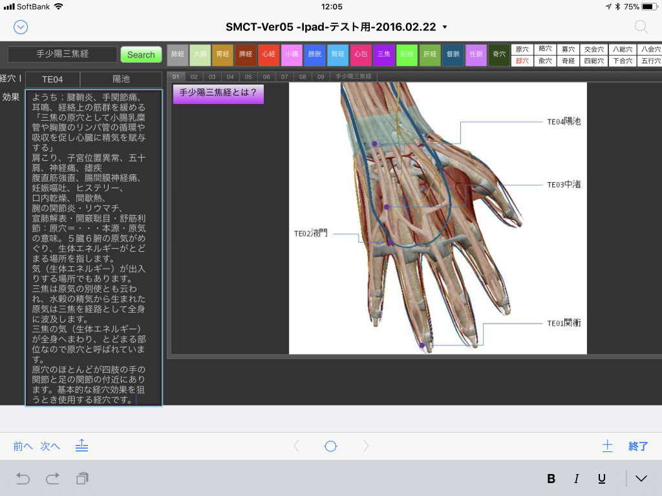Image resolution: width=662 pixels, height=496 pixels.
Task: Select the red 心経 color button
Action: pos(267,55)
